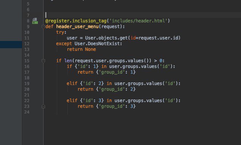This screenshot has height=145, width=241.
Task: Click the related HTML template gutter icon on line 8
Action: click(35, 21)
